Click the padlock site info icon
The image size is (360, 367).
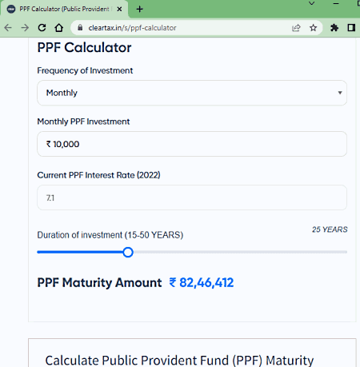[x=80, y=27]
